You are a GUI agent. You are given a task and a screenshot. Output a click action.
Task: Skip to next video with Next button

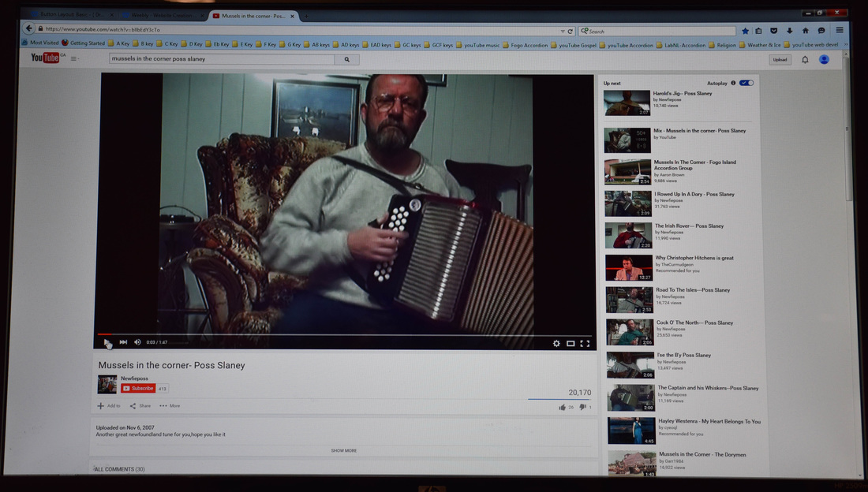[123, 342]
